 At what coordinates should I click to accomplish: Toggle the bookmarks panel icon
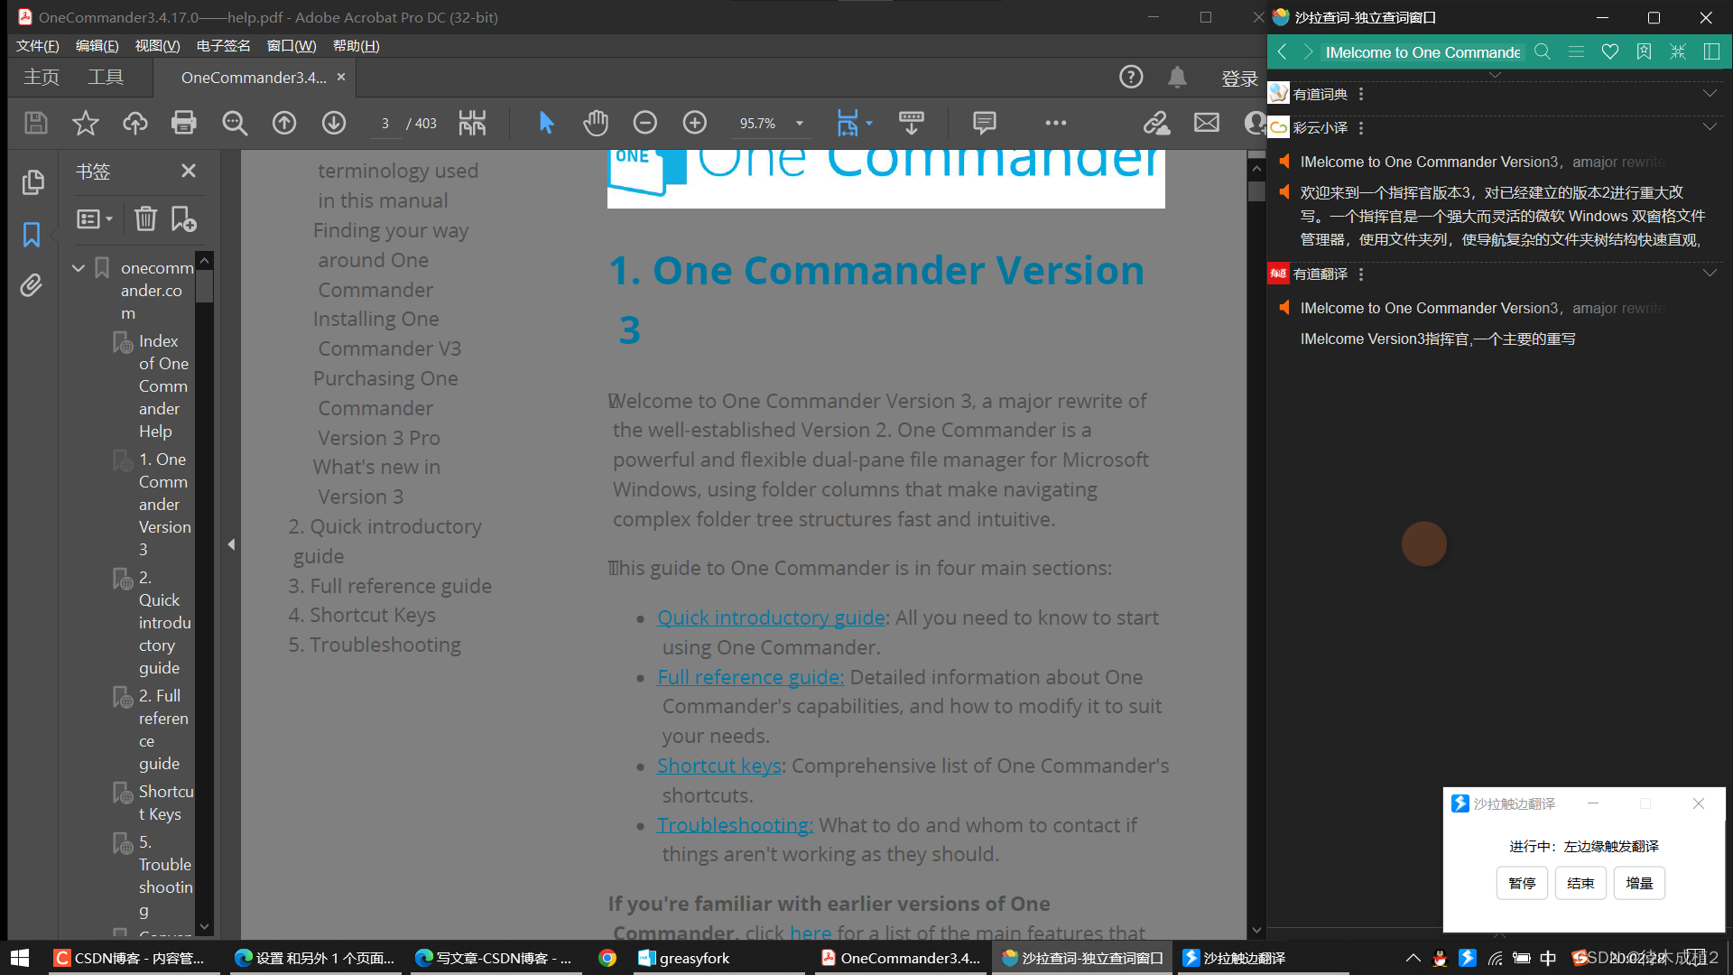(x=32, y=235)
